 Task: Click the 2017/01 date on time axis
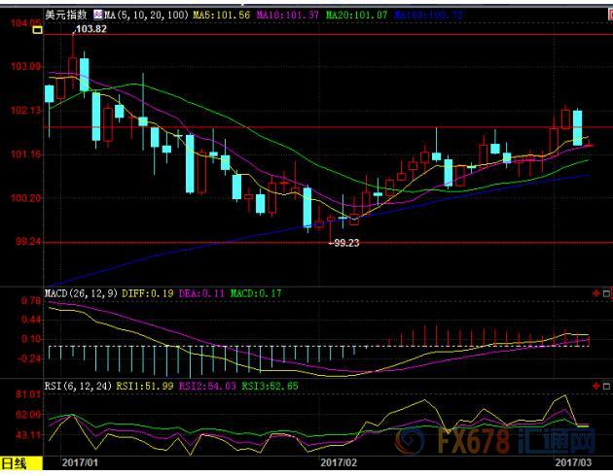80,463
